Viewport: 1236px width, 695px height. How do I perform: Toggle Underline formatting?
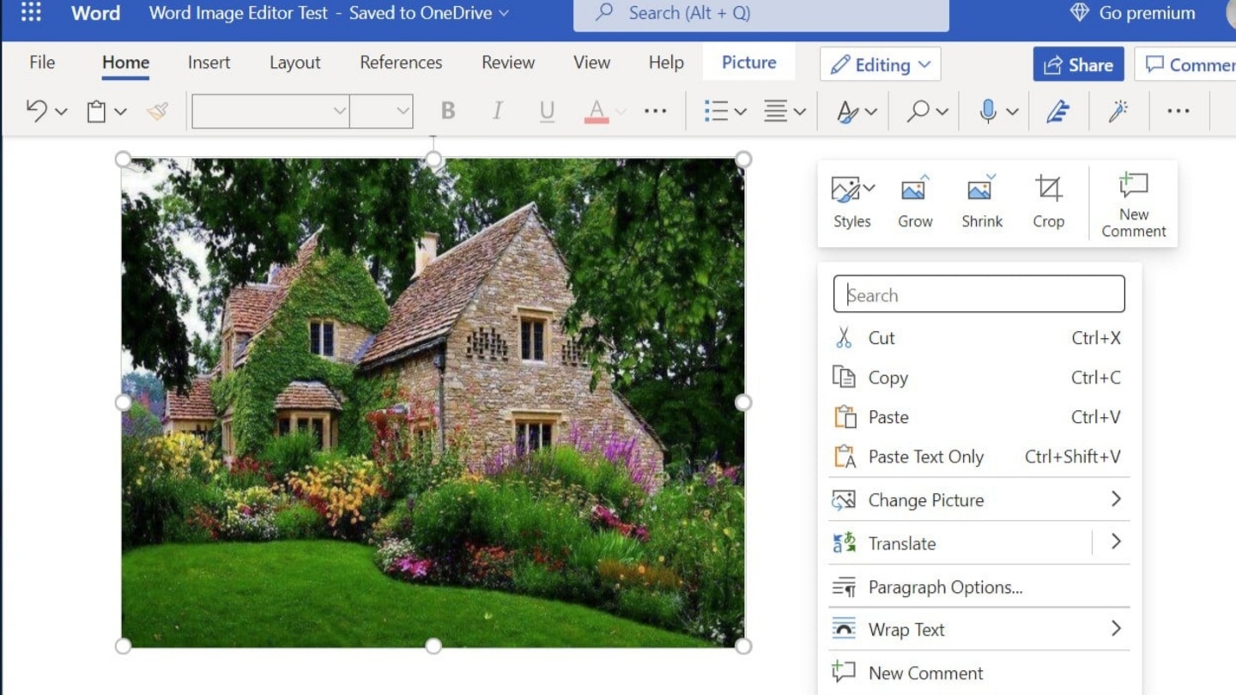pos(547,111)
